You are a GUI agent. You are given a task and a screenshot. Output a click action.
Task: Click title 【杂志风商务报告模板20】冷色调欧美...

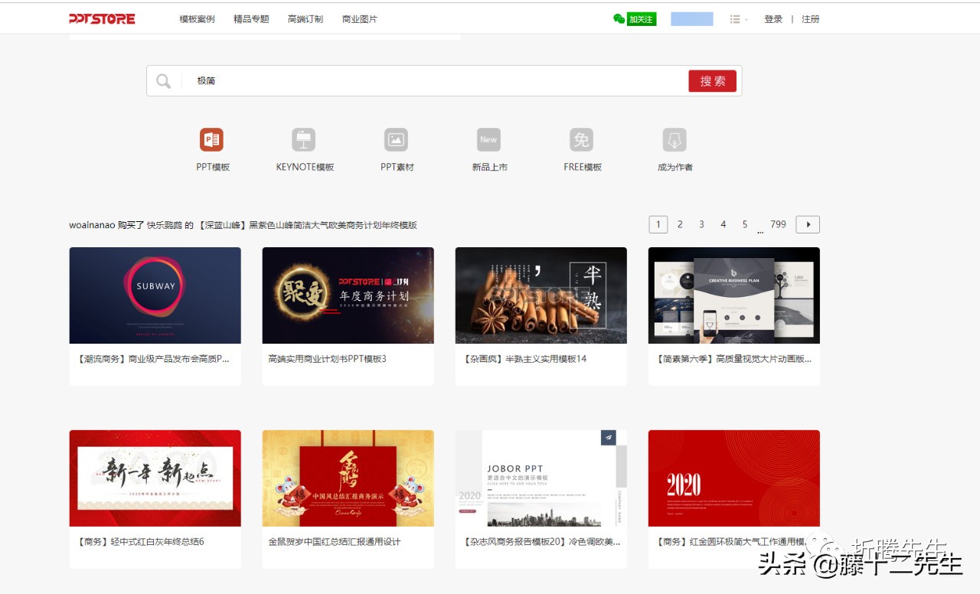coord(541,542)
